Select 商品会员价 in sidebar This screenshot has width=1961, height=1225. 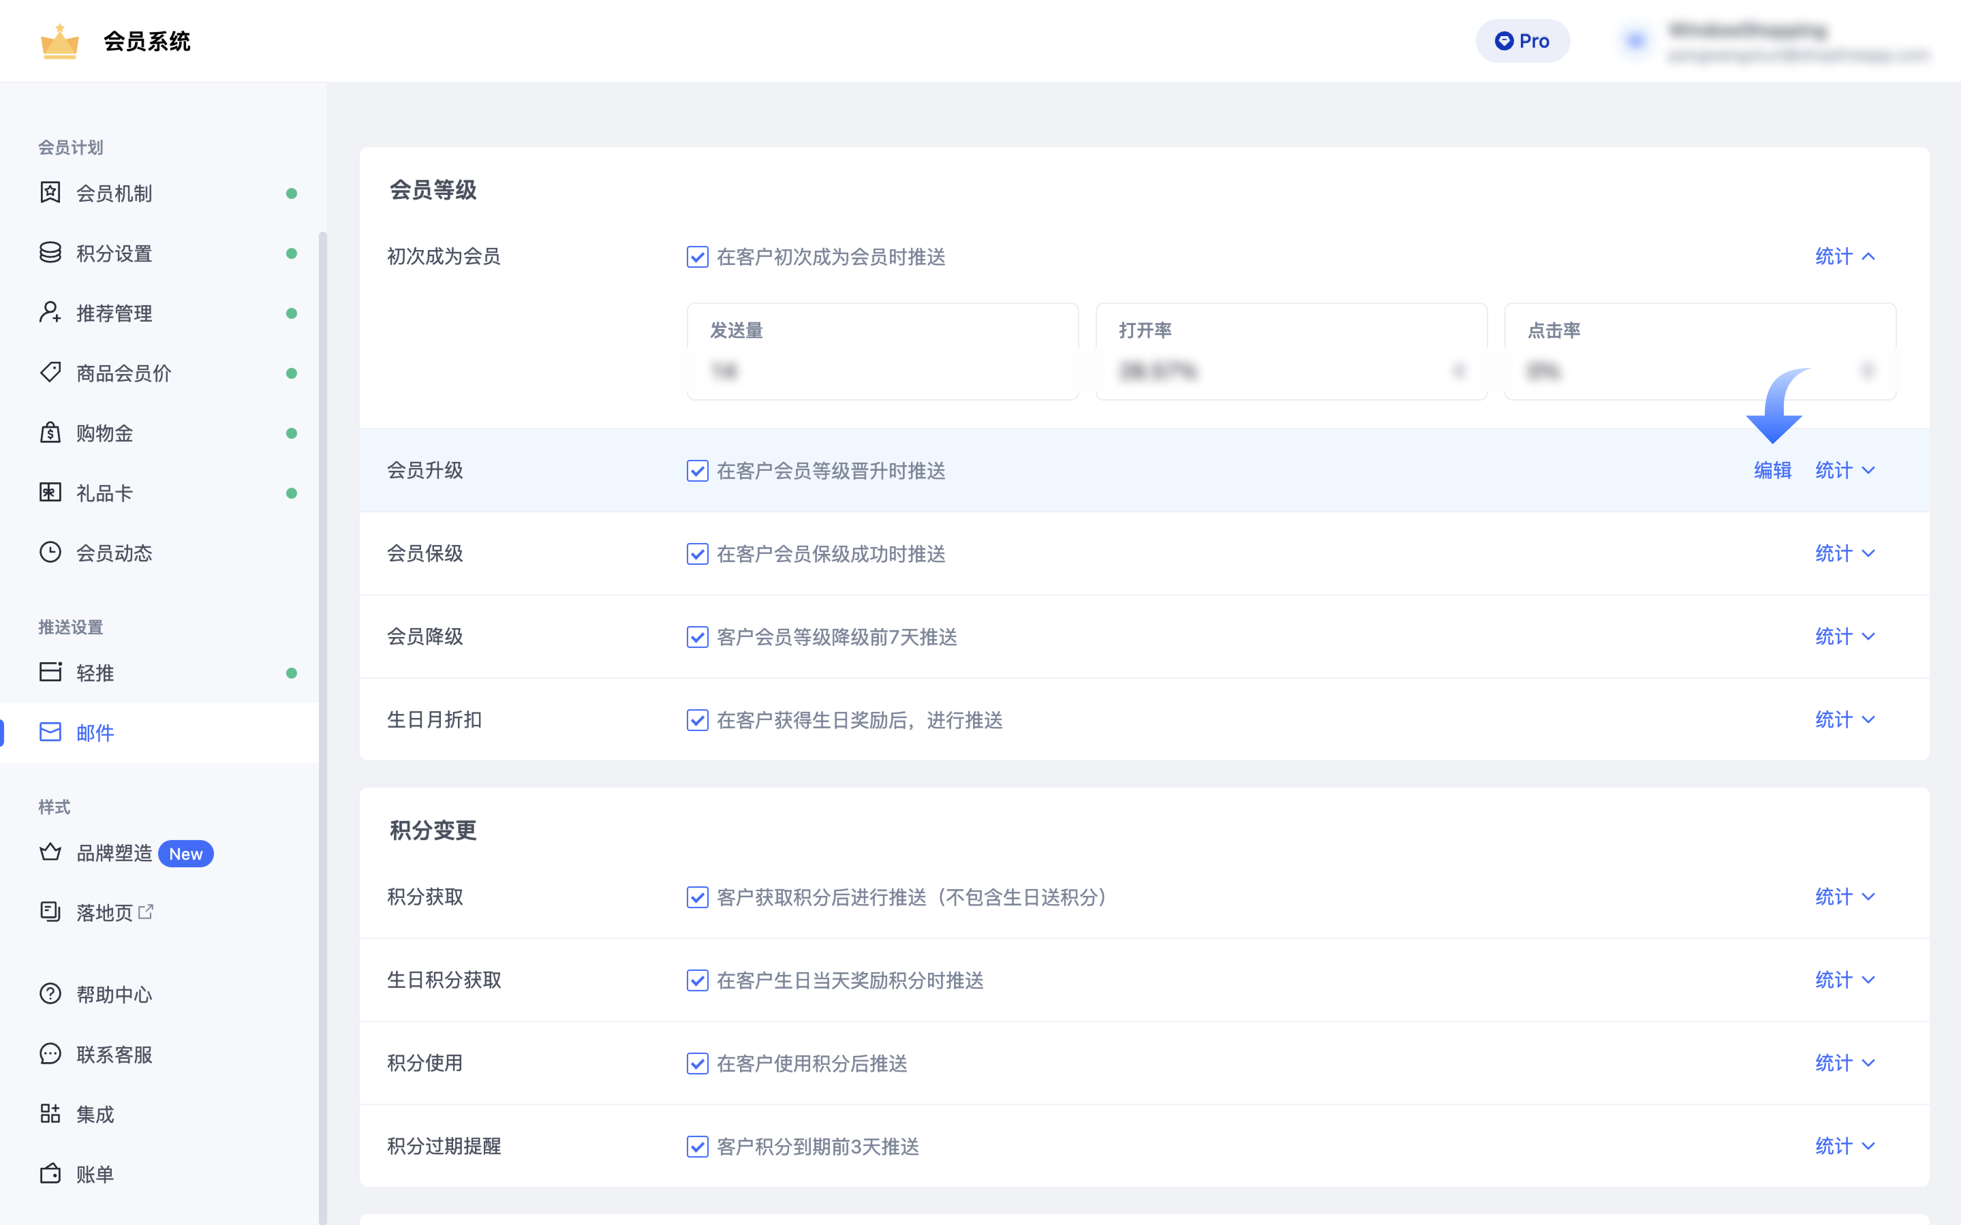click(159, 373)
